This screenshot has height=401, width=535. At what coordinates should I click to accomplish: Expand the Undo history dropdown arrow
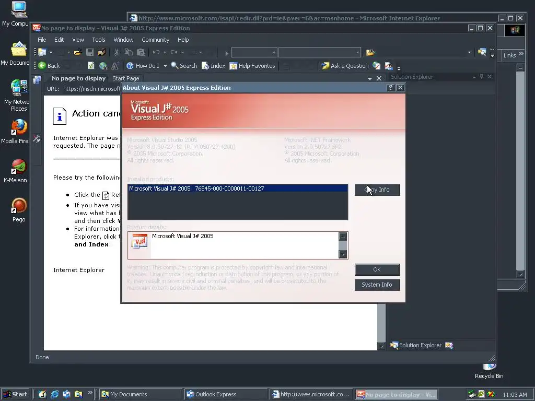pos(165,52)
